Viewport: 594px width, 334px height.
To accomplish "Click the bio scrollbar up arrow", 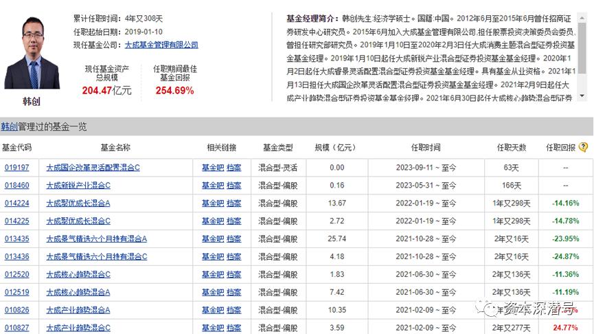I will 582,17.
